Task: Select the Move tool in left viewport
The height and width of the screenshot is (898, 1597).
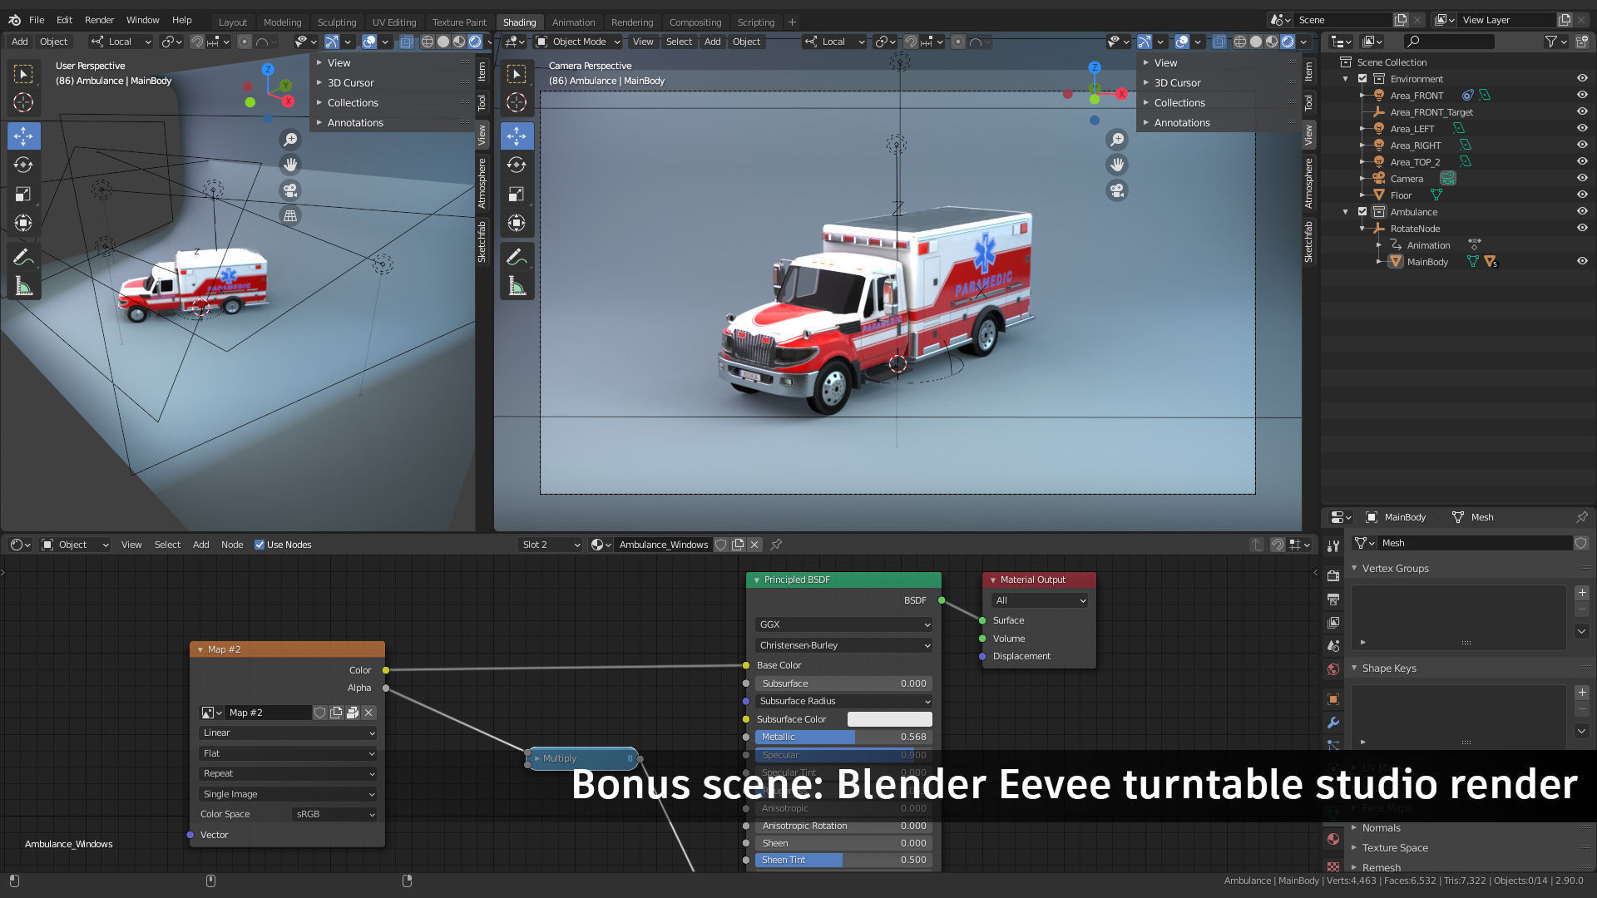Action: [x=23, y=136]
